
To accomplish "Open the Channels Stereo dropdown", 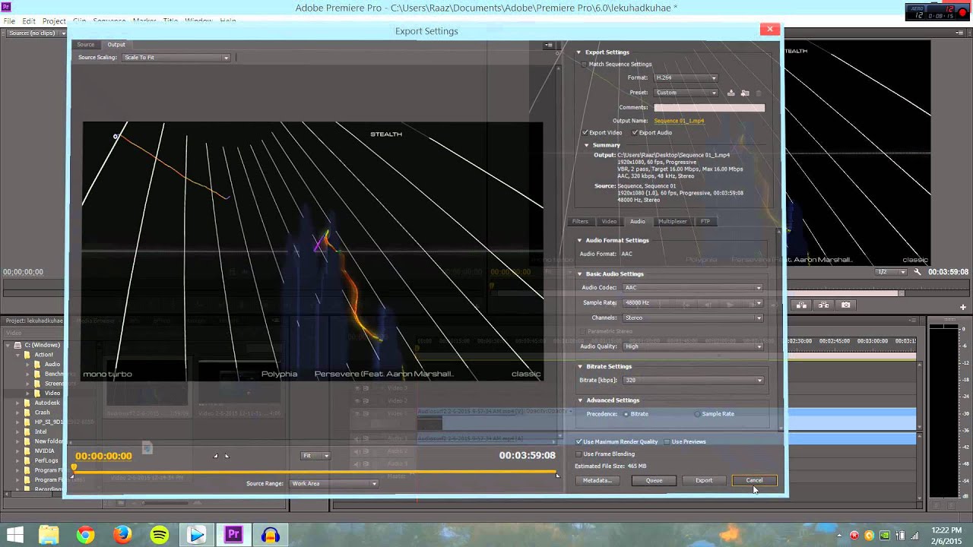I will click(692, 318).
